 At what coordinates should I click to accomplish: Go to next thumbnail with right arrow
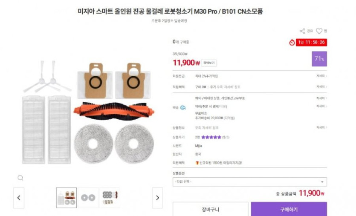click(x=157, y=198)
